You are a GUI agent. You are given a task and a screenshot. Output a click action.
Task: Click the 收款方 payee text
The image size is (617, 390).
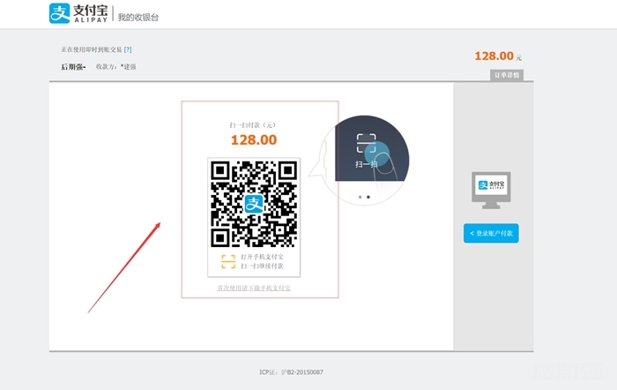point(115,66)
